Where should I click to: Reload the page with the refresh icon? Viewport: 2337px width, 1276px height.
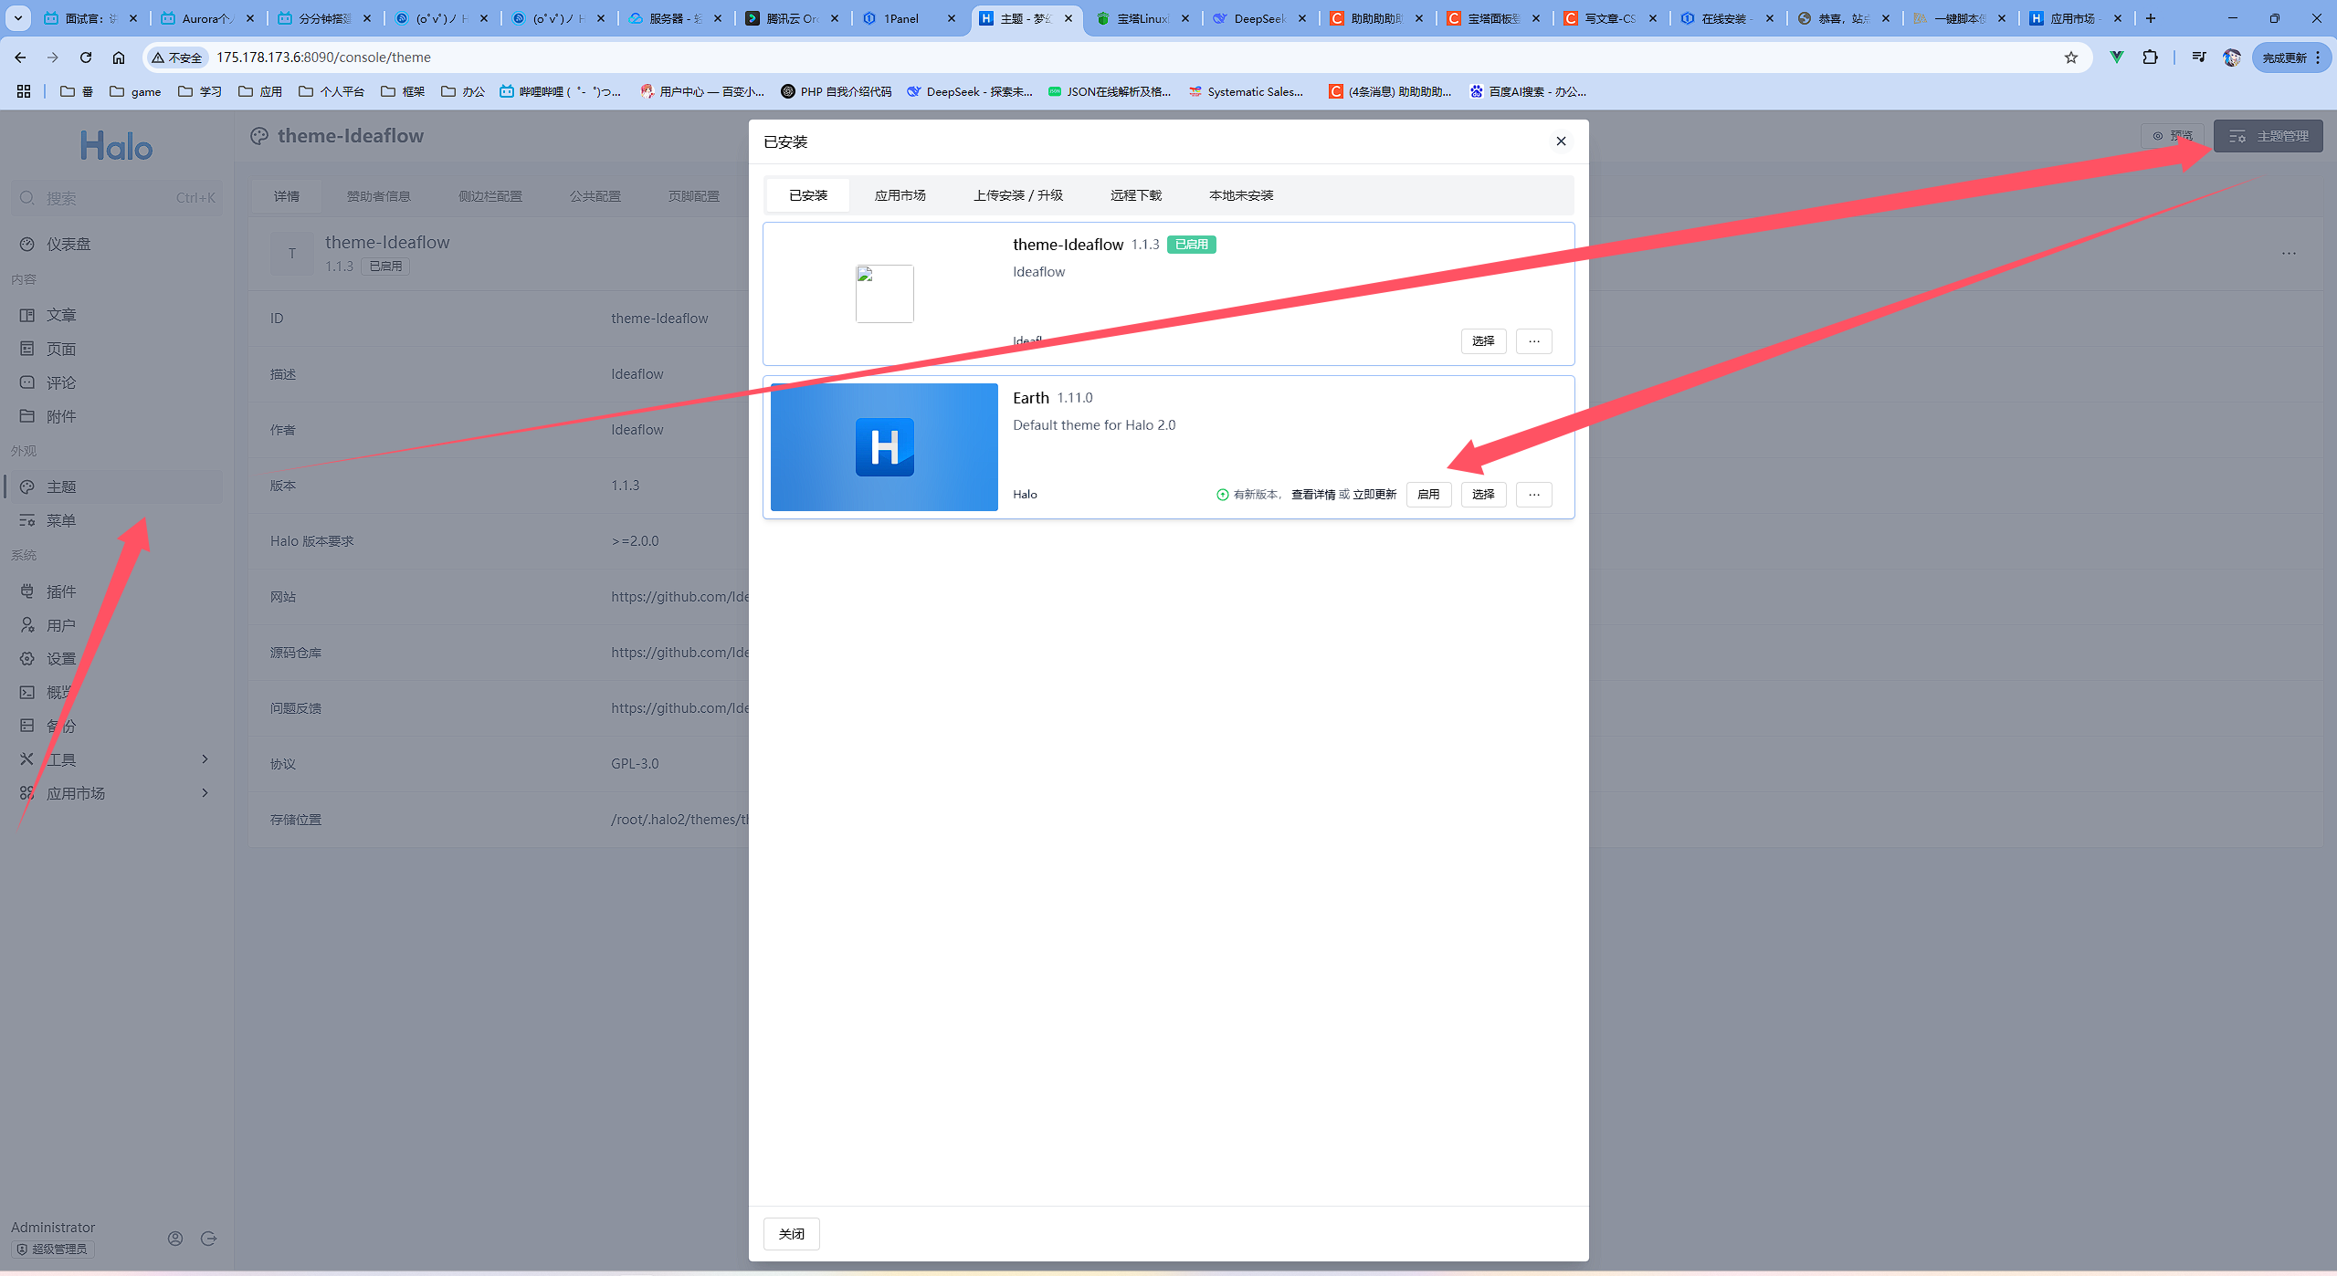86,58
